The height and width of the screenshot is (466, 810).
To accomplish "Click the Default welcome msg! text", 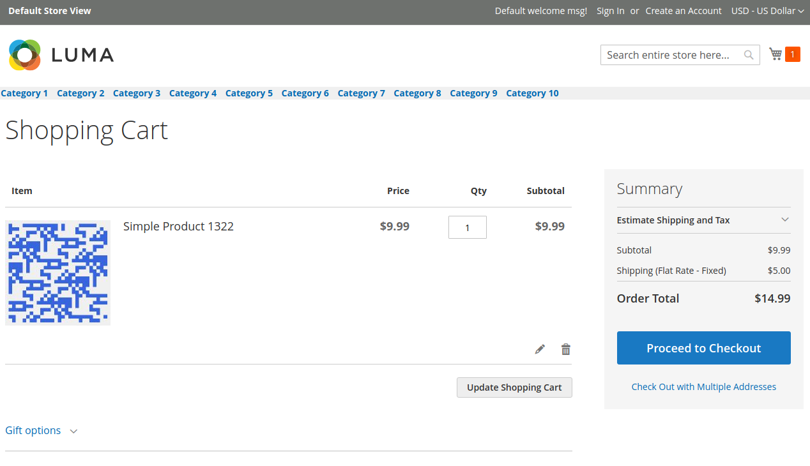I will [x=541, y=11].
